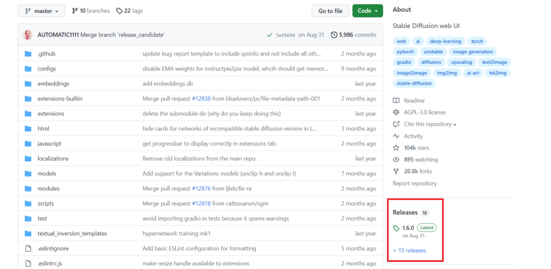
Task: Select the 'ai' topic tag
Action: coord(418,41)
